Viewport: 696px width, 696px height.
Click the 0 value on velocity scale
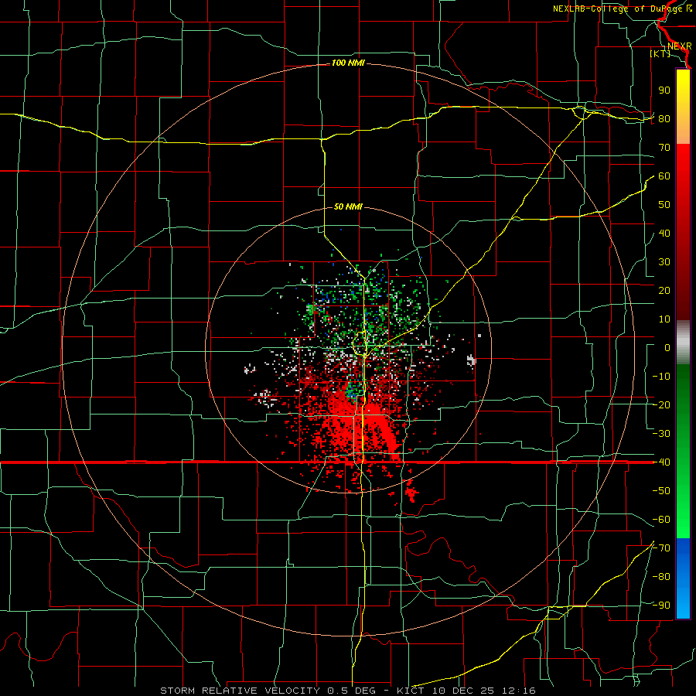667,348
